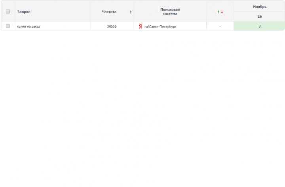Click the dash in the change column
This screenshot has height=187, width=285.
(x=220, y=26)
